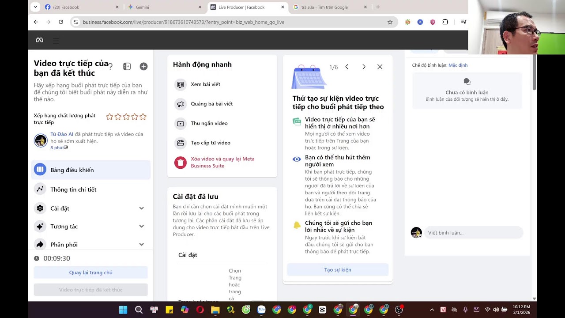Click the help question mark icon
The width and height of the screenshot is (565, 318).
pos(110,66)
